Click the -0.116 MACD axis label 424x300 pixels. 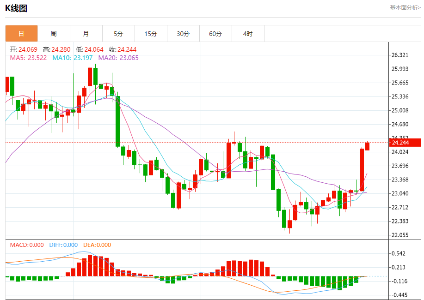(x=399, y=281)
